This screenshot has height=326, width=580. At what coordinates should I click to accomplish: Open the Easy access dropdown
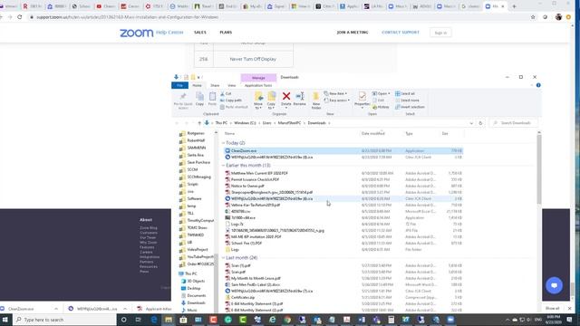point(336,101)
